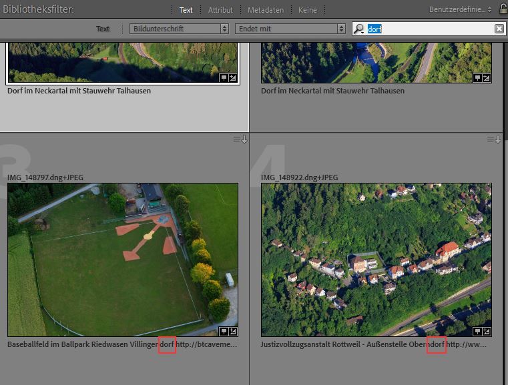
Task: Select the IMG_148797 baseball field thumbnail
Action: coord(123,260)
